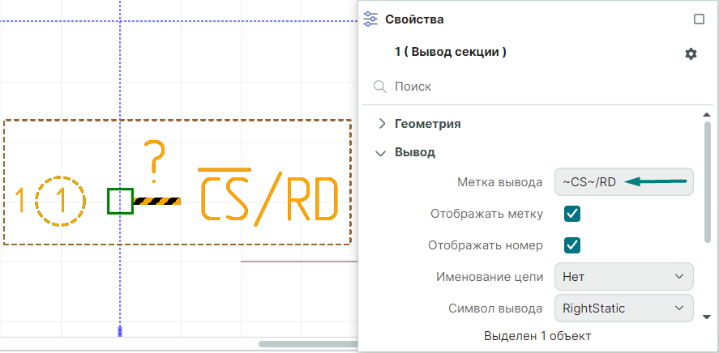Expand the "Геометрия" section

pos(383,124)
